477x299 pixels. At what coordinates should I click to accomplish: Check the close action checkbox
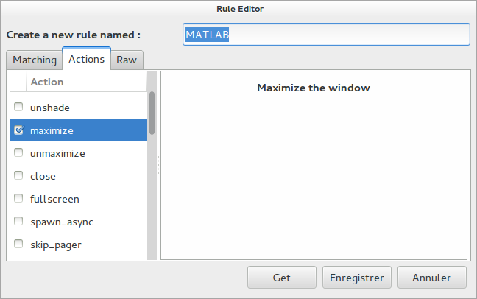[19, 177]
